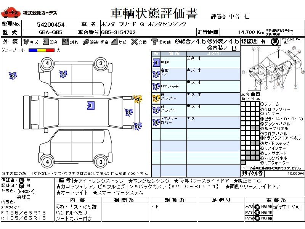Click the ⑬リアクォーター repair item

coord(274,163)
